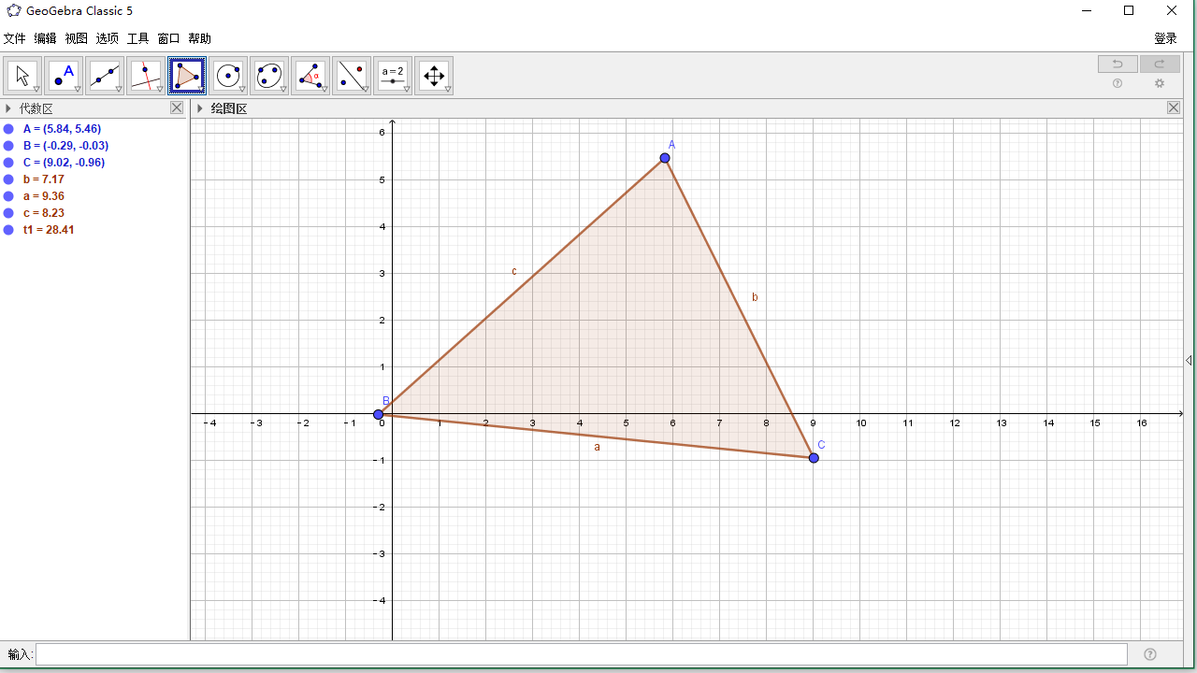Screen dimensions: 1197x673
Task: Select the Perpendicular Line tool
Action: click(145, 75)
